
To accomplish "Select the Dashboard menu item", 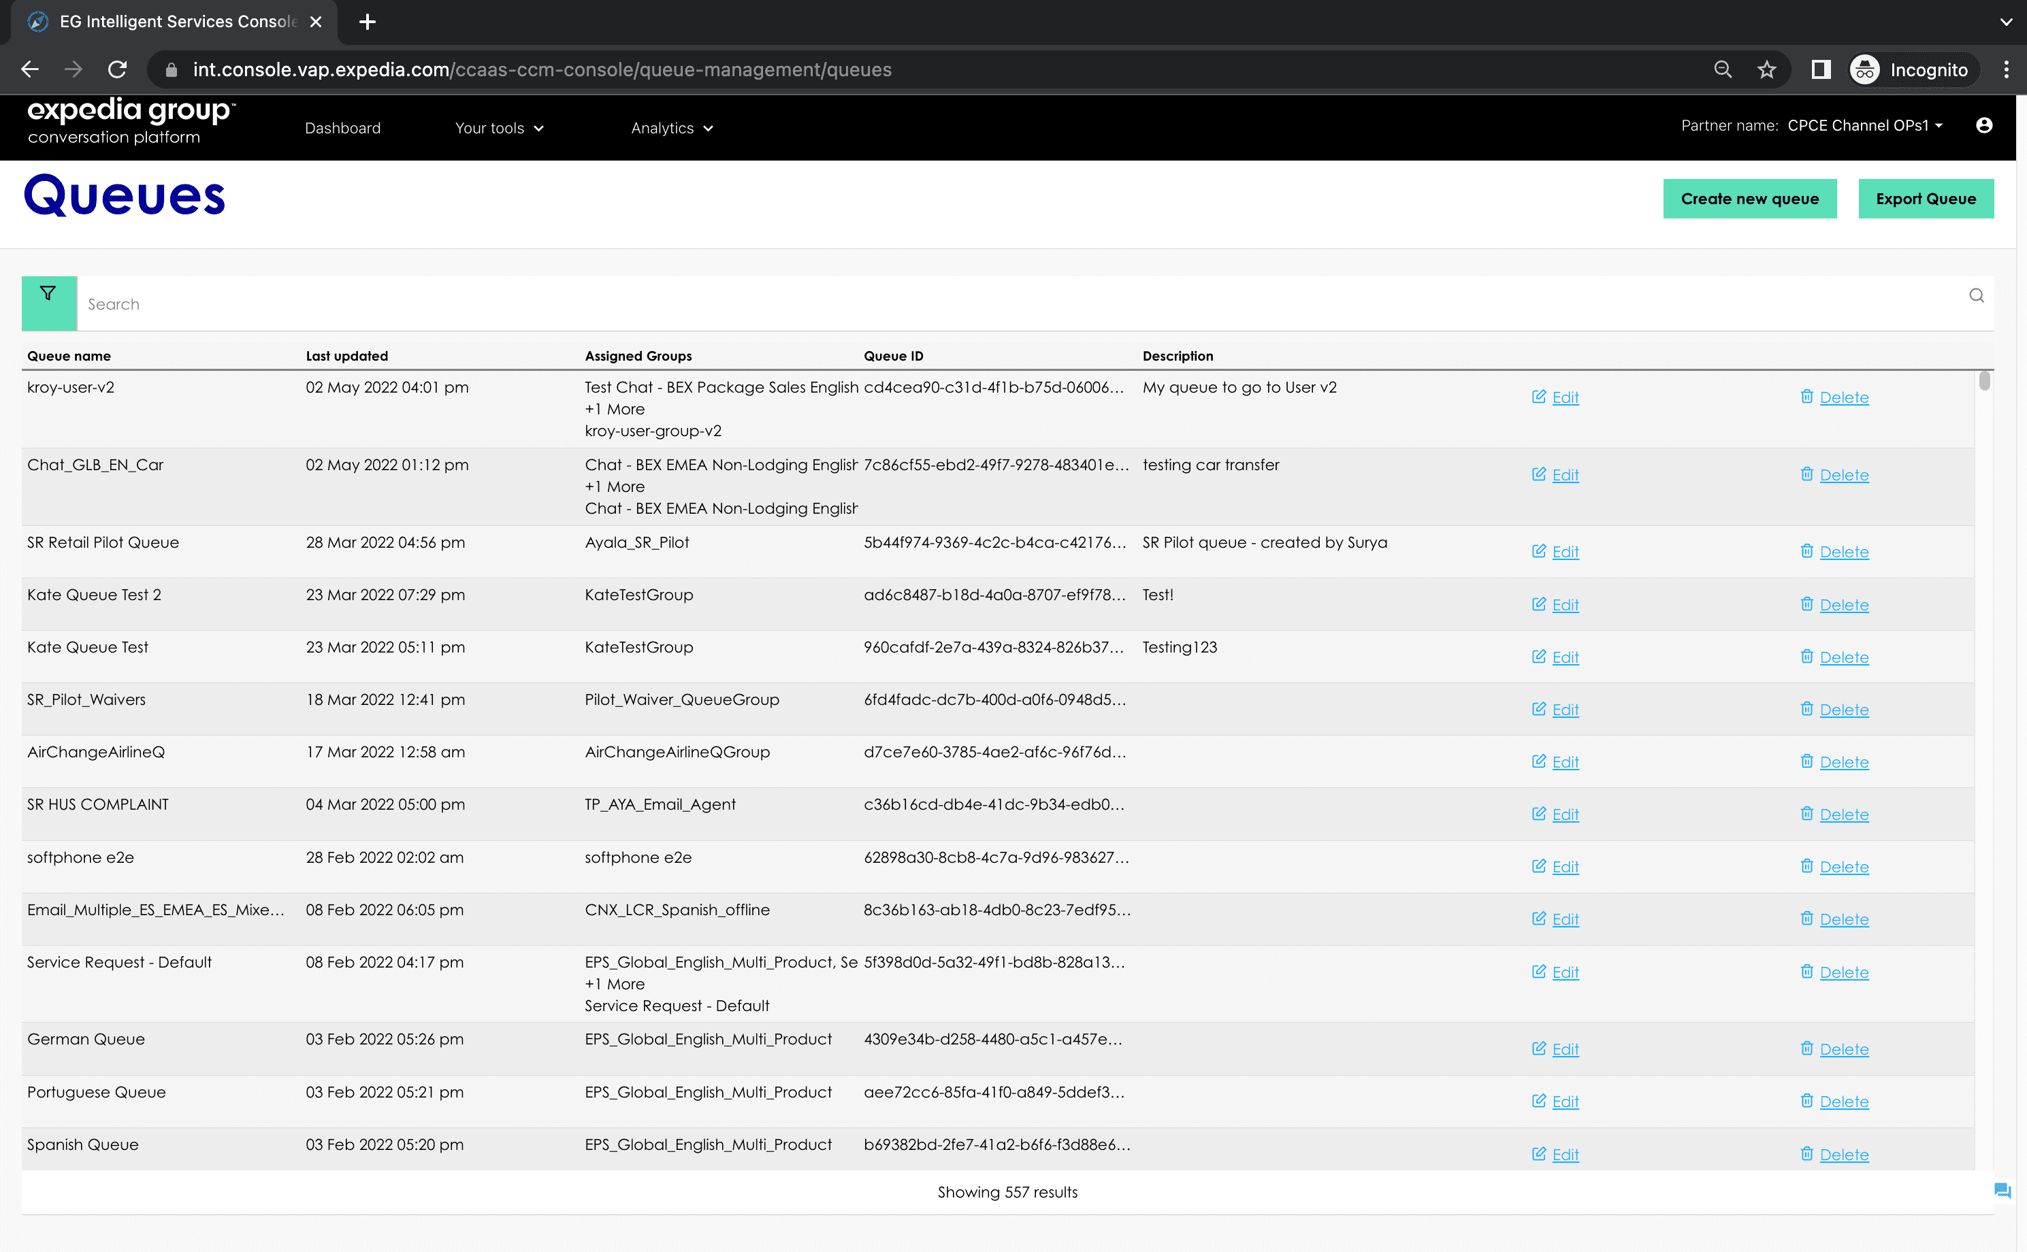I will [x=342, y=127].
